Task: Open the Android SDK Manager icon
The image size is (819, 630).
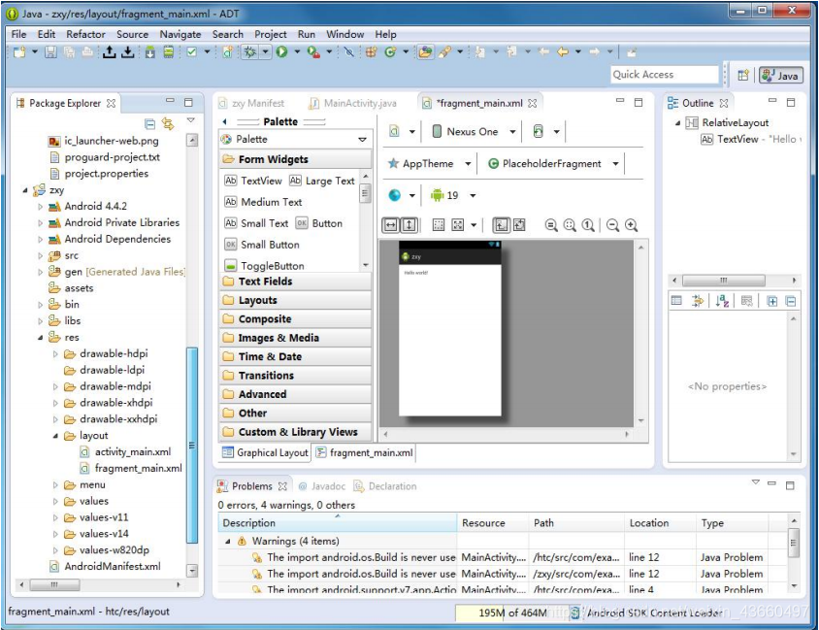Action: click(x=150, y=51)
